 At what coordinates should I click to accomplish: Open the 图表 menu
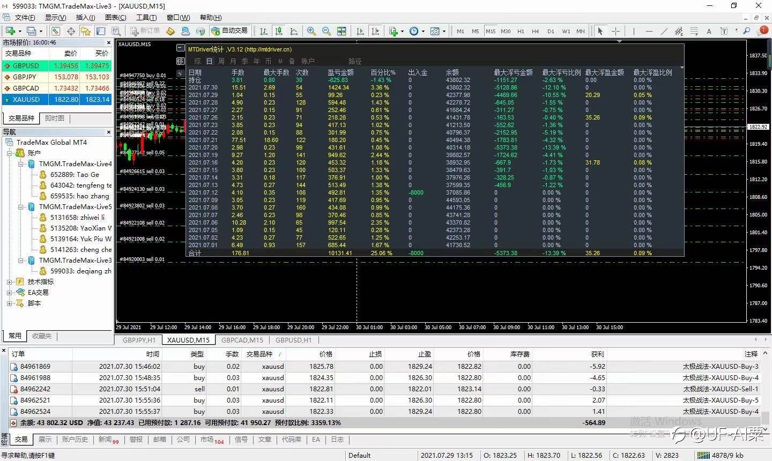coord(115,18)
